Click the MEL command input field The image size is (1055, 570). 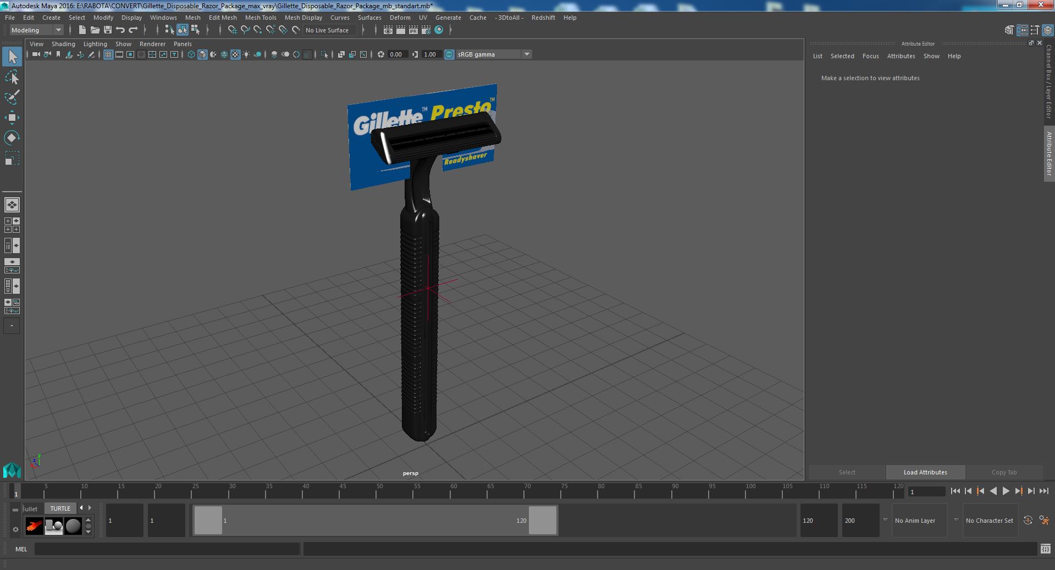[x=167, y=549]
